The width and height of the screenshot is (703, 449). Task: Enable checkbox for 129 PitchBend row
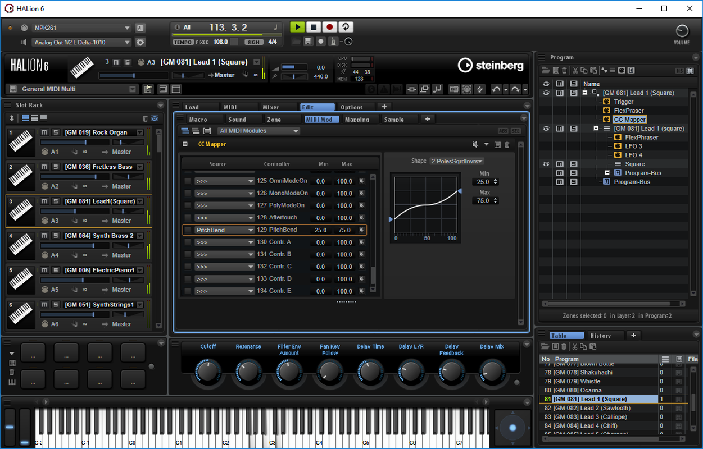pyautogui.click(x=187, y=230)
